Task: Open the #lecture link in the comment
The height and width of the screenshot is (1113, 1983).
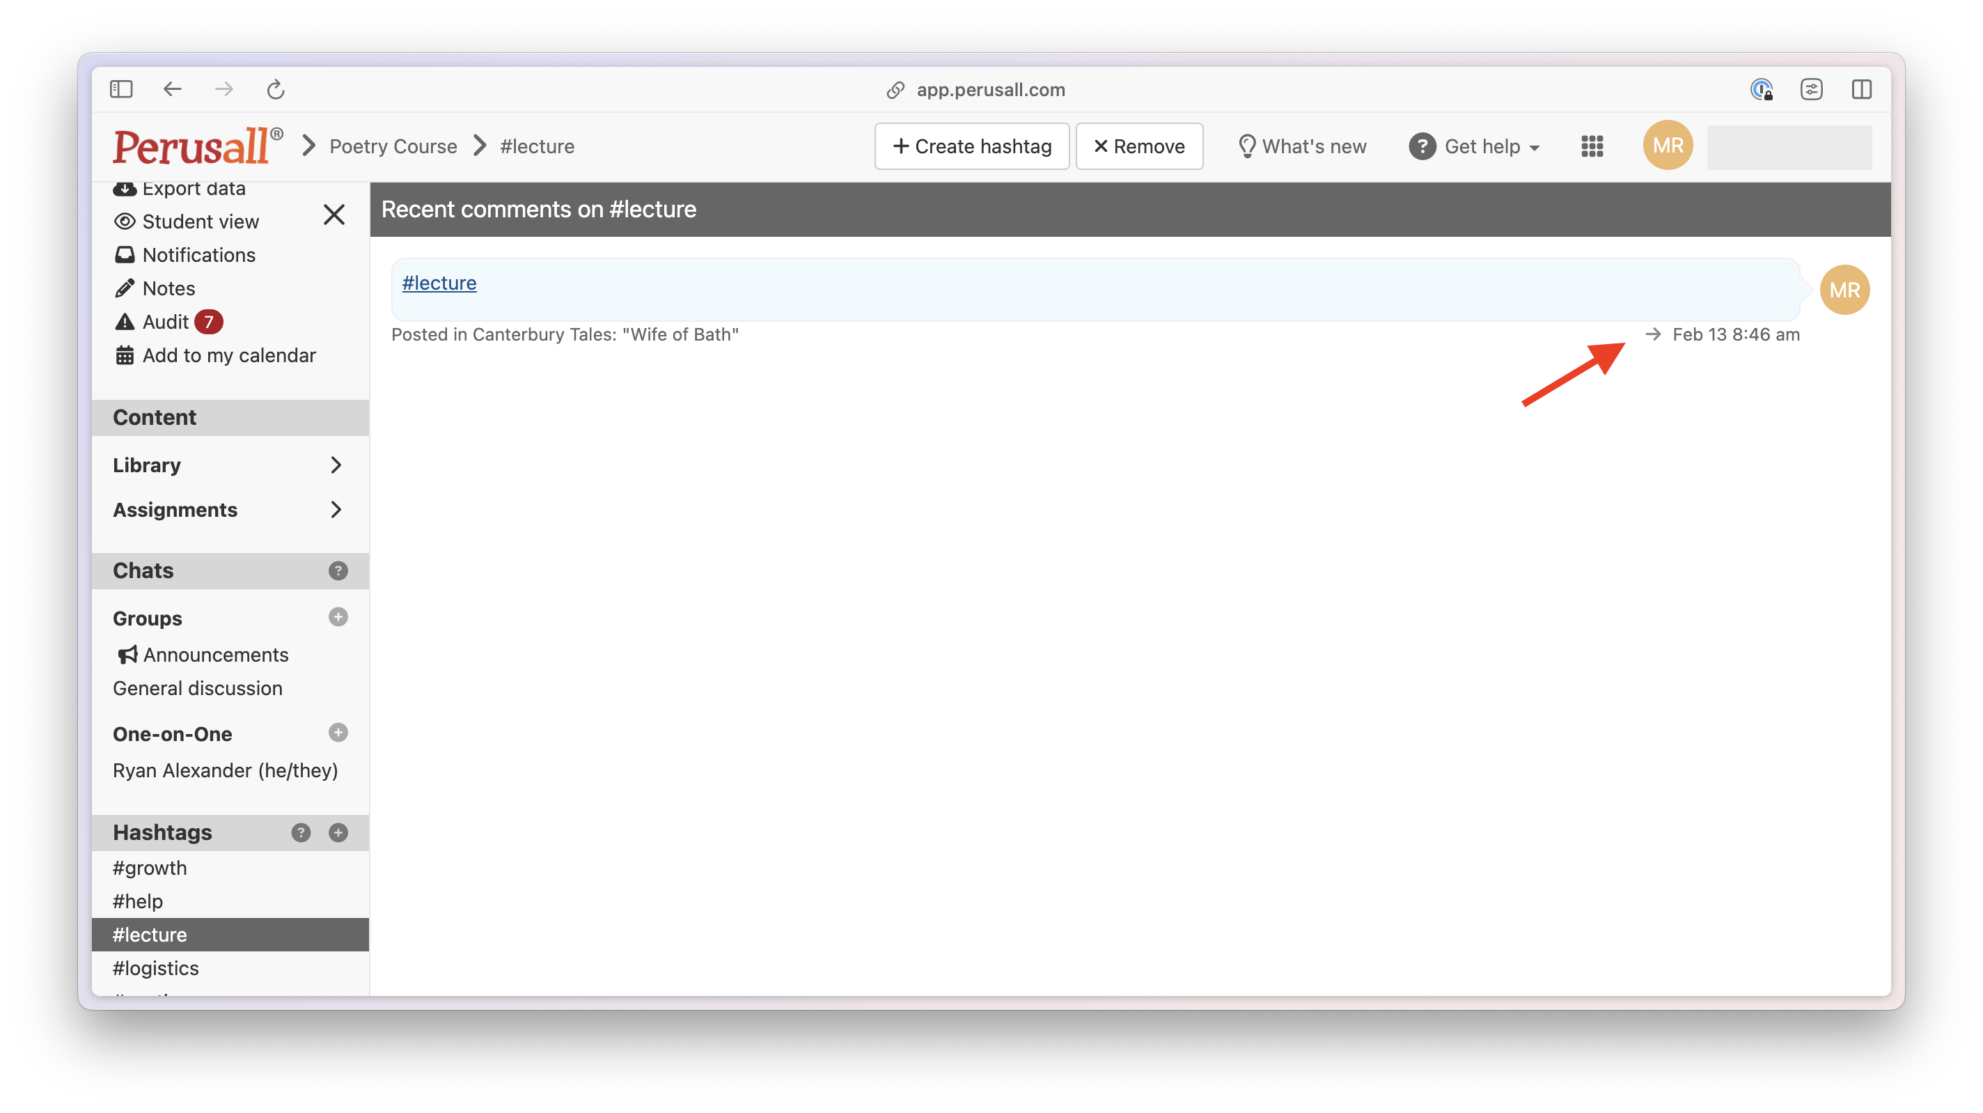Action: [x=439, y=283]
